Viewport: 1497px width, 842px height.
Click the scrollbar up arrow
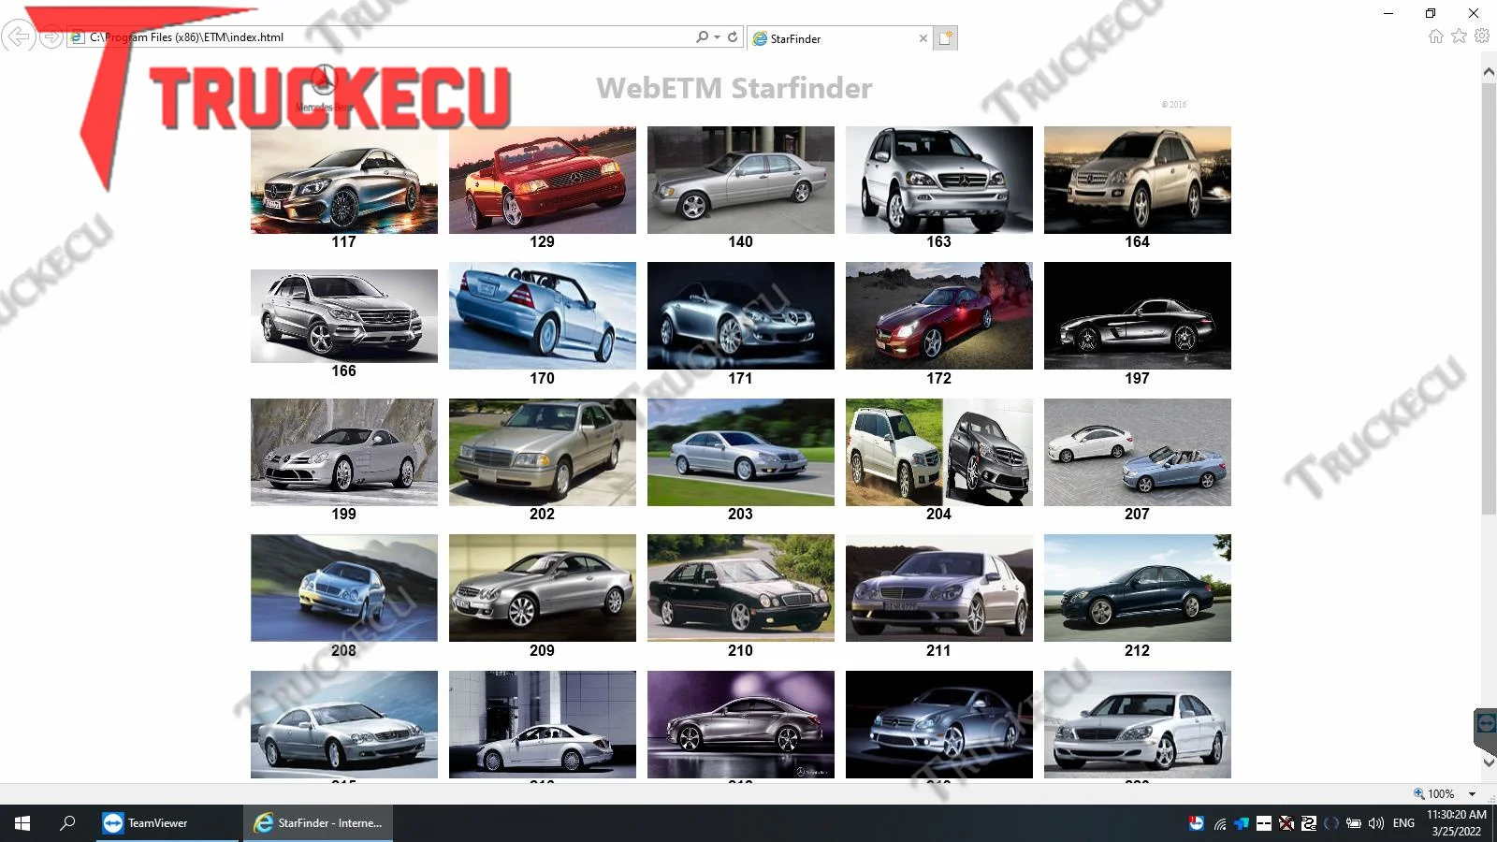click(1489, 71)
